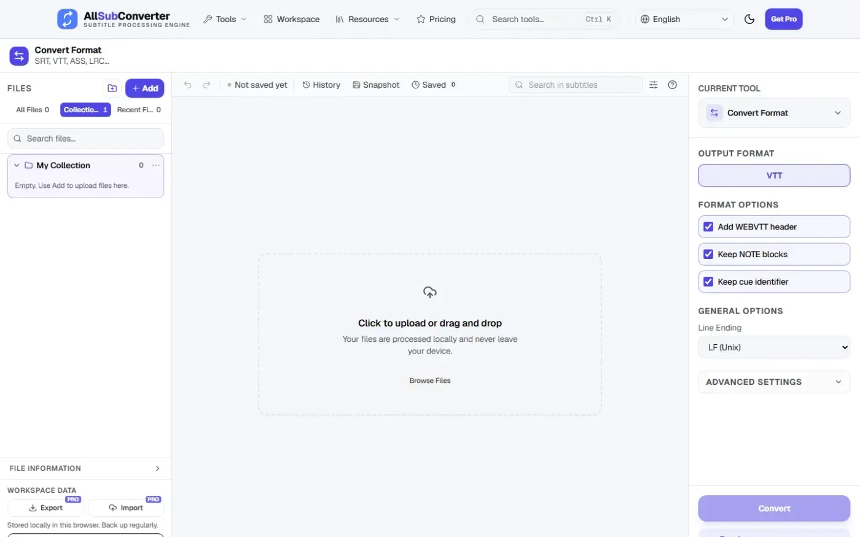Focus the Search in subtitles field

click(576, 85)
